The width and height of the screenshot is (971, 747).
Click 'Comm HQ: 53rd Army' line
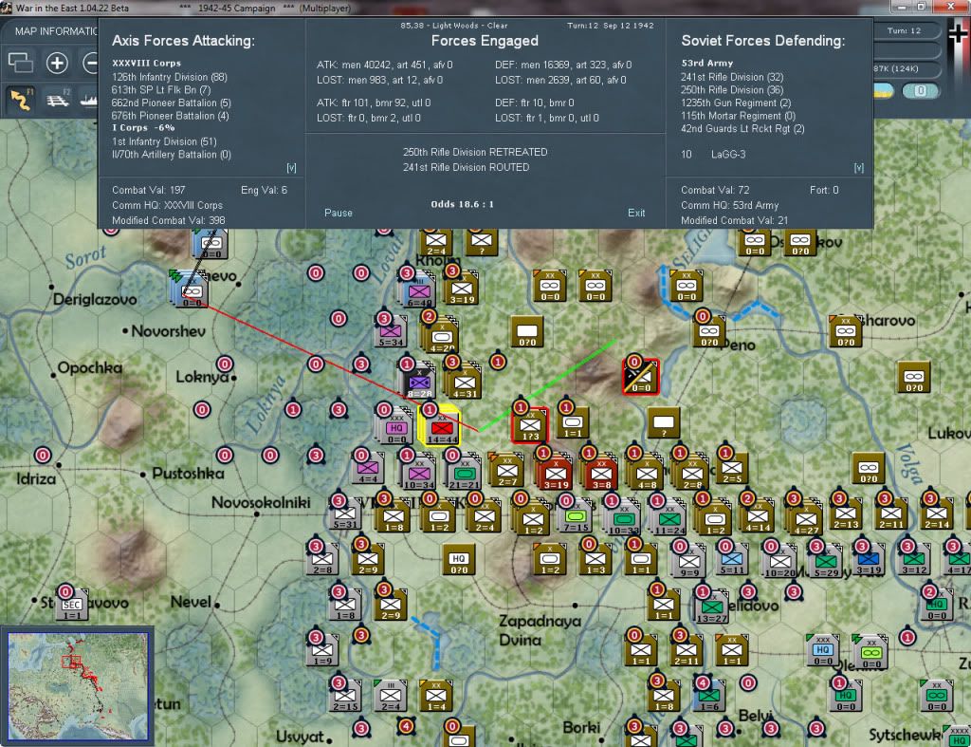tap(729, 205)
